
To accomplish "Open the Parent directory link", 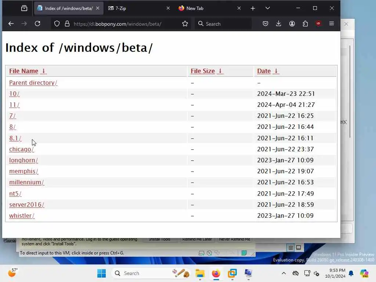I will pos(33,83).
